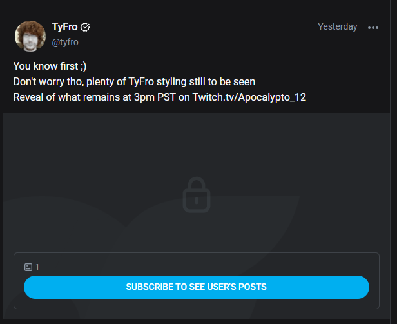Click the "Reveal of what remains" phrase
397x324 pixels.
coord(63,97)
